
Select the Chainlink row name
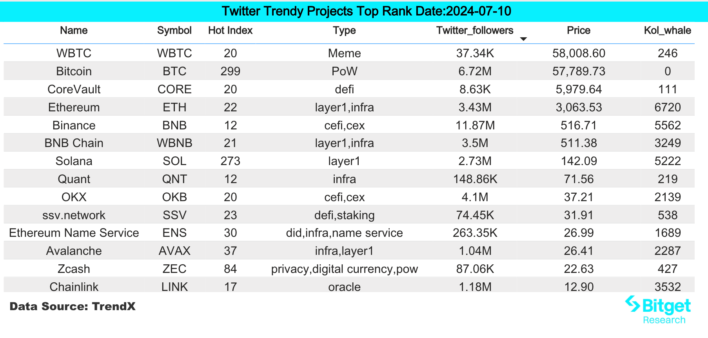tap(74, 287)
